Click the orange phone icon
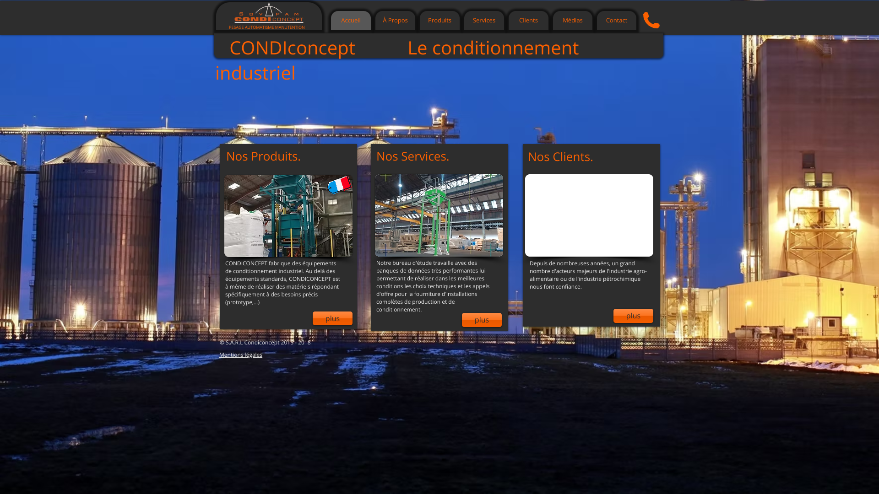Image resolution: width=879 pixels, height=494 pixels. [x=651, y=20]
